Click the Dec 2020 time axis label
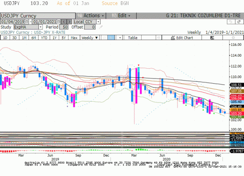This screenshot has width=244, height=176. coord(218,155)
